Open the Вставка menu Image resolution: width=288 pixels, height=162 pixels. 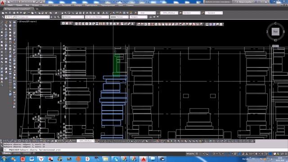[x=36, y=5]
